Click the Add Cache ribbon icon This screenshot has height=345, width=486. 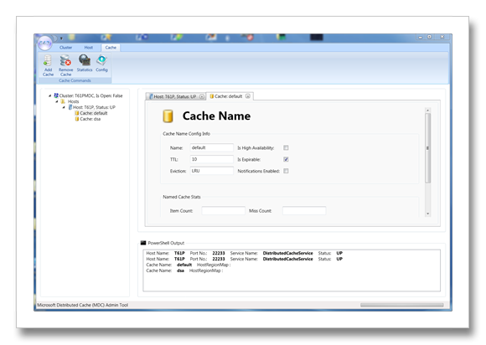pos(48,65)
